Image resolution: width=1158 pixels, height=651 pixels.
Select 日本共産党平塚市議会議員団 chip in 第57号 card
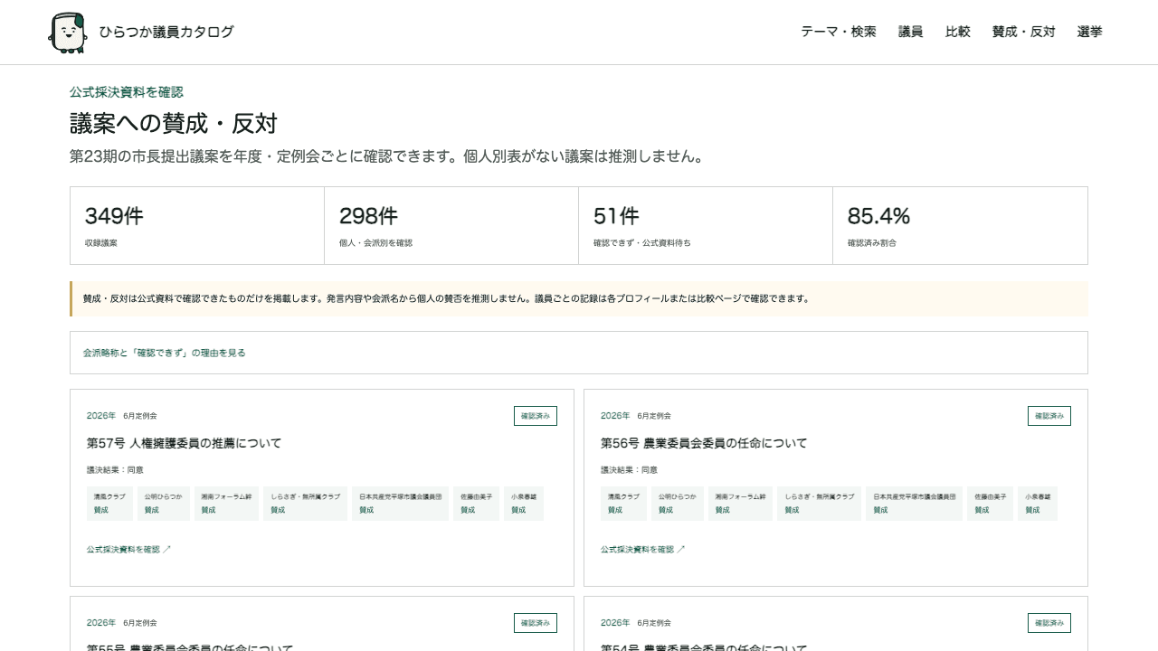click(x=400, y=504)
